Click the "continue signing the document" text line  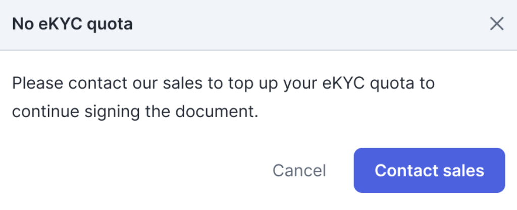(135, 112)
